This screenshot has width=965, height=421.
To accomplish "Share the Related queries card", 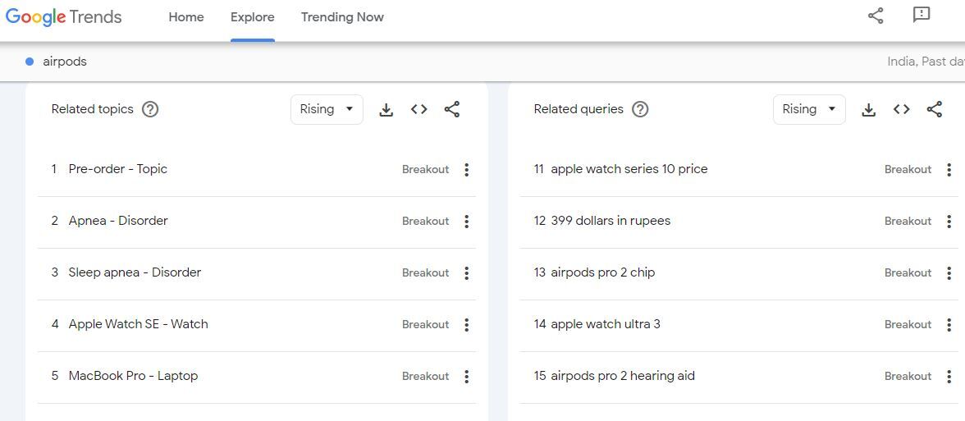I will (934, 109).
